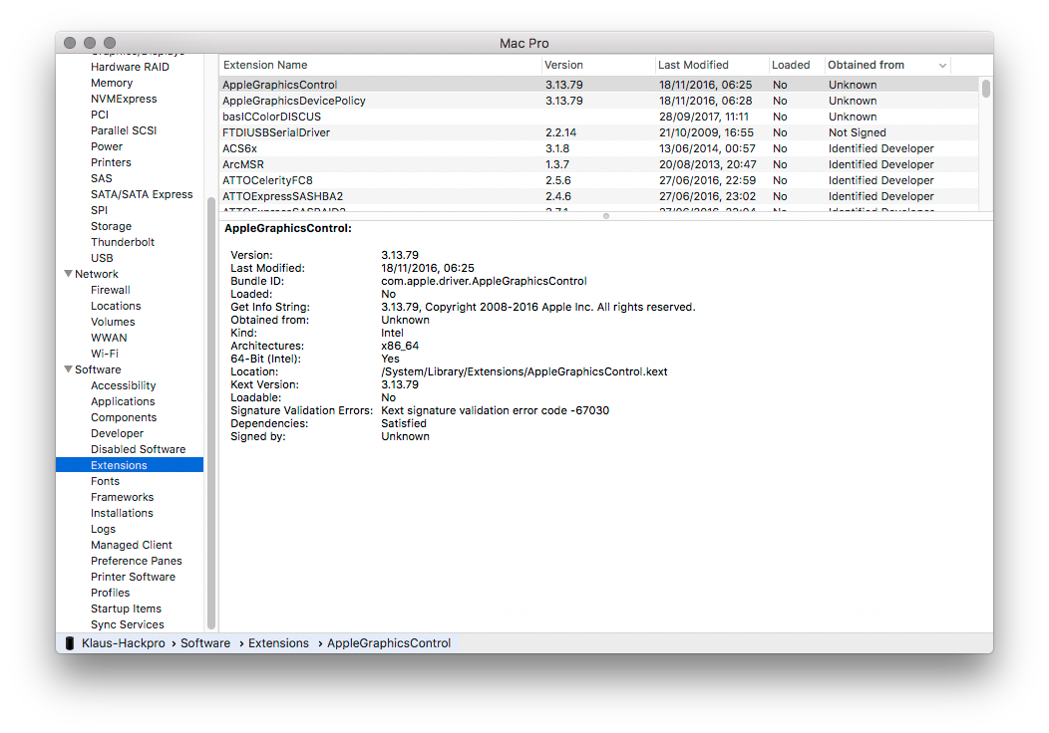Sort by Extension Name column header
1049x733 pixels.
point(380,66)
